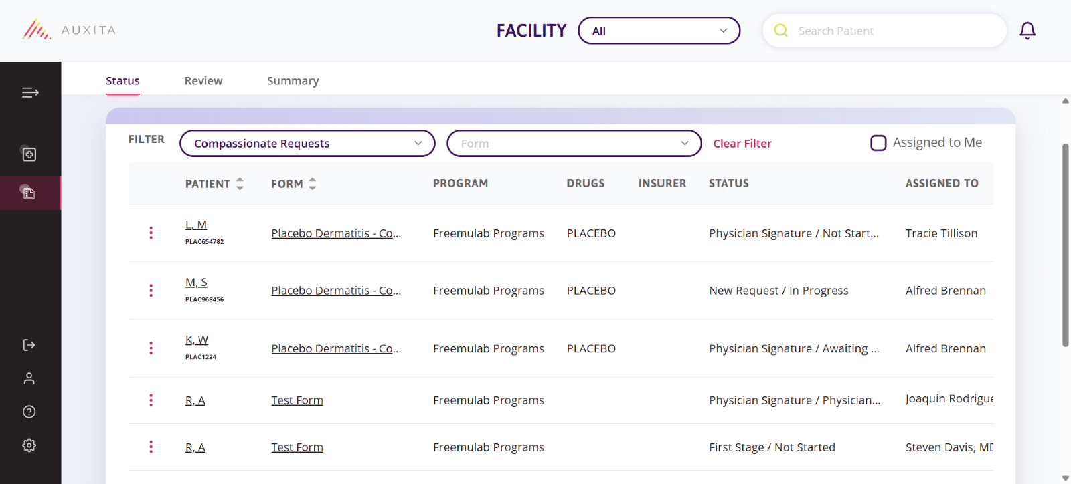
Task: Click 'Physician Signature / Awaiting ...' status
Action: [794, 348]
